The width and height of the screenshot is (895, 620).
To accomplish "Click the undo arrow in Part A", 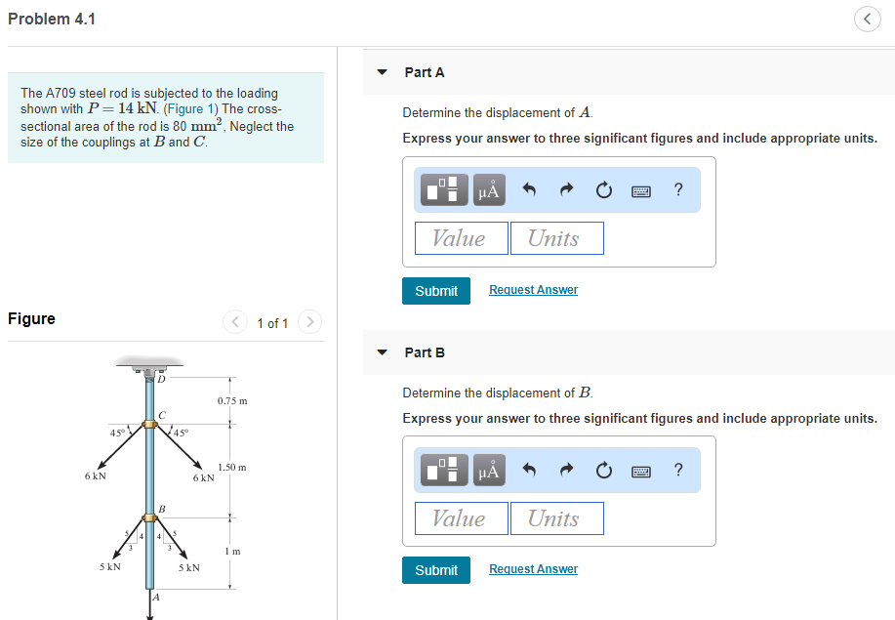I will pos(530,190).
